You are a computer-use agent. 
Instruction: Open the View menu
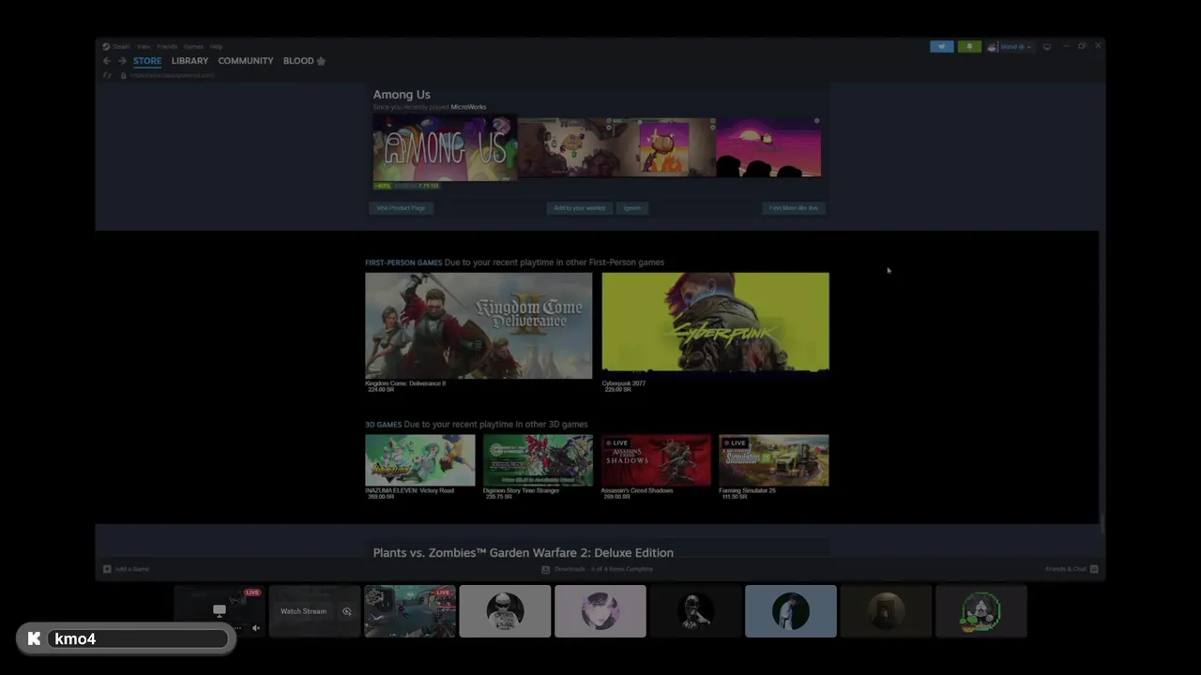(x=144, y=46)
